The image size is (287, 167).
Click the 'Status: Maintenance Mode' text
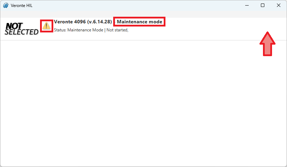(x=78, y=30)
